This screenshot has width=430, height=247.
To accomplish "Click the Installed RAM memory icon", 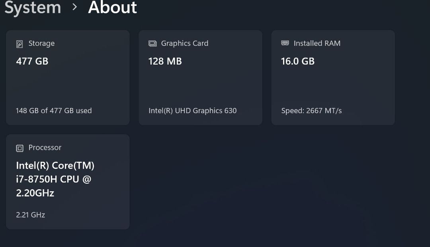I will click(x=285, y=43).
